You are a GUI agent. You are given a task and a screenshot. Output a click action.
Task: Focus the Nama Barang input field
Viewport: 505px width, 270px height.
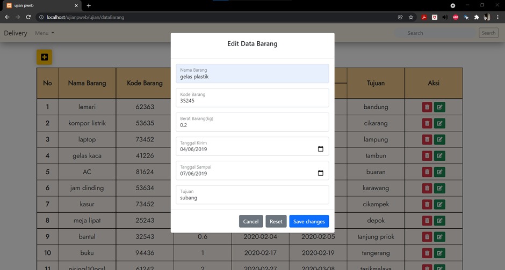pos(252,73)
